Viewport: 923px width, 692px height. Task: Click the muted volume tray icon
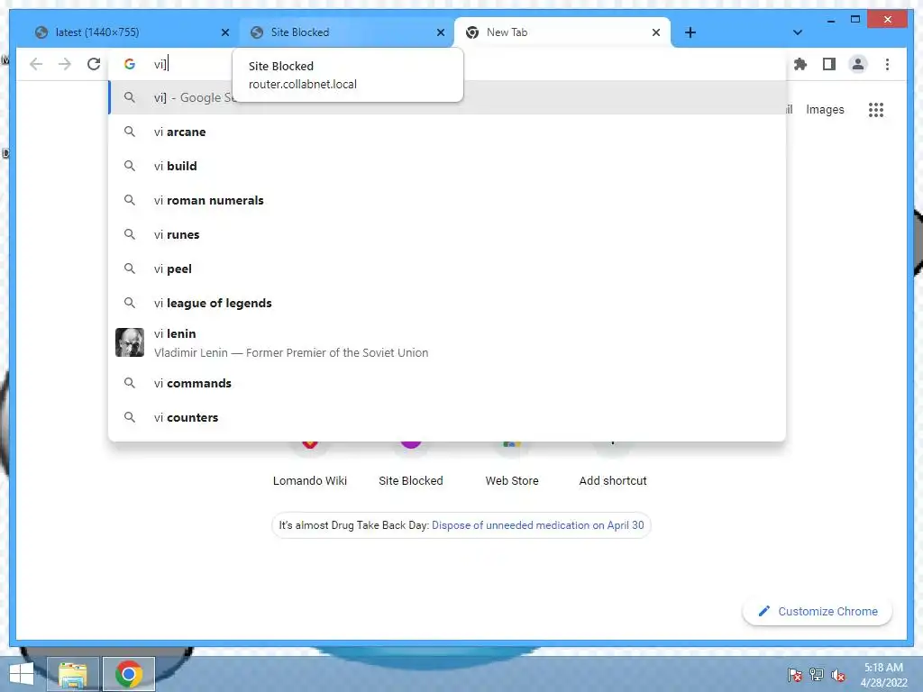click(838, 675)
